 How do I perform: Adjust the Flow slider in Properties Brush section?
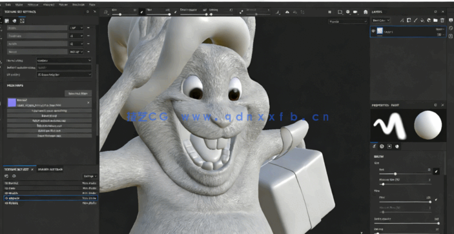pyautogui.click(x=406, y=202)
